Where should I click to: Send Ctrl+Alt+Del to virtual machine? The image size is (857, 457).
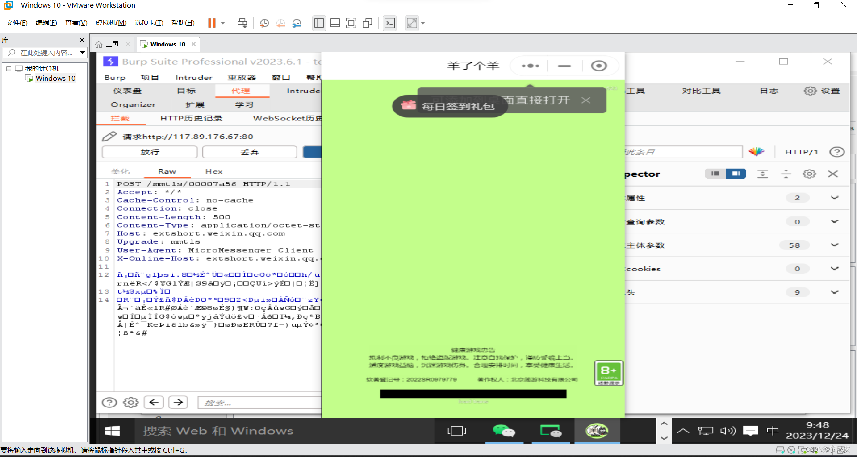coord(242,23)
